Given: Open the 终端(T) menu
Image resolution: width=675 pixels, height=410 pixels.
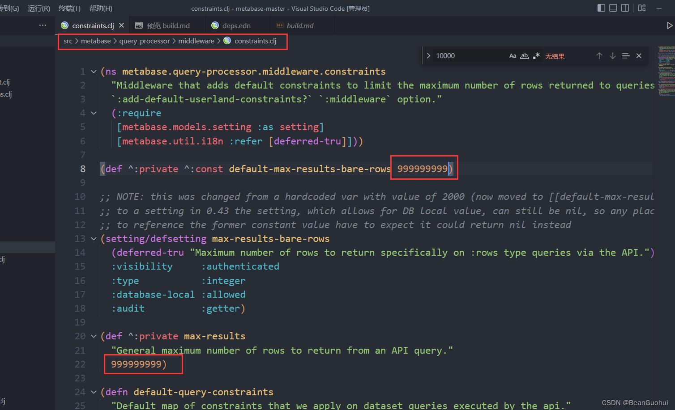Looking at the screenshot, I should 69,8.
